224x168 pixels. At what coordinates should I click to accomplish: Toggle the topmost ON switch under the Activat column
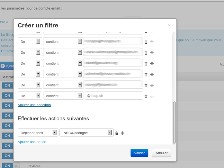tap(8, 86)
